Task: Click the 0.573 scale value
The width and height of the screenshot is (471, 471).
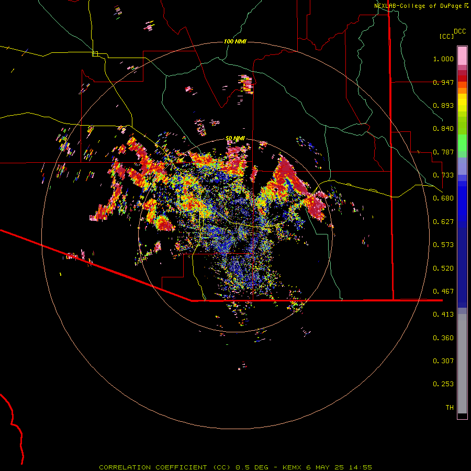Action: click(x=443, y=245)
